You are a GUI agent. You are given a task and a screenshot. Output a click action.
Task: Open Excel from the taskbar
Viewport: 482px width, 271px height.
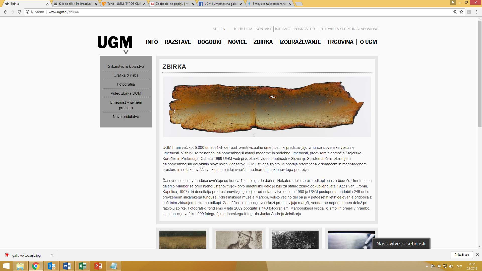coord(83,266)
